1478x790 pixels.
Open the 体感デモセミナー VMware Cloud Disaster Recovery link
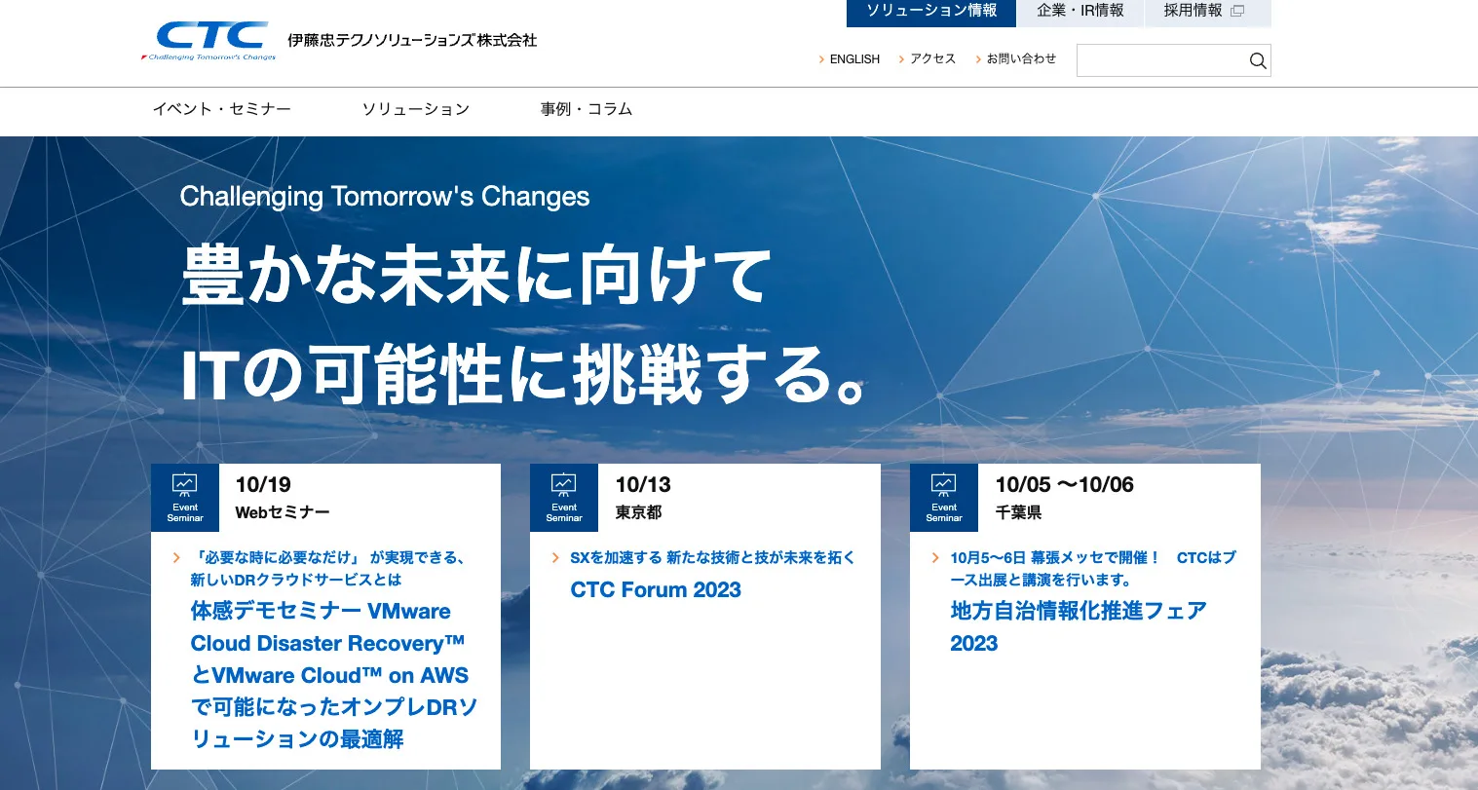click(334, 675)
